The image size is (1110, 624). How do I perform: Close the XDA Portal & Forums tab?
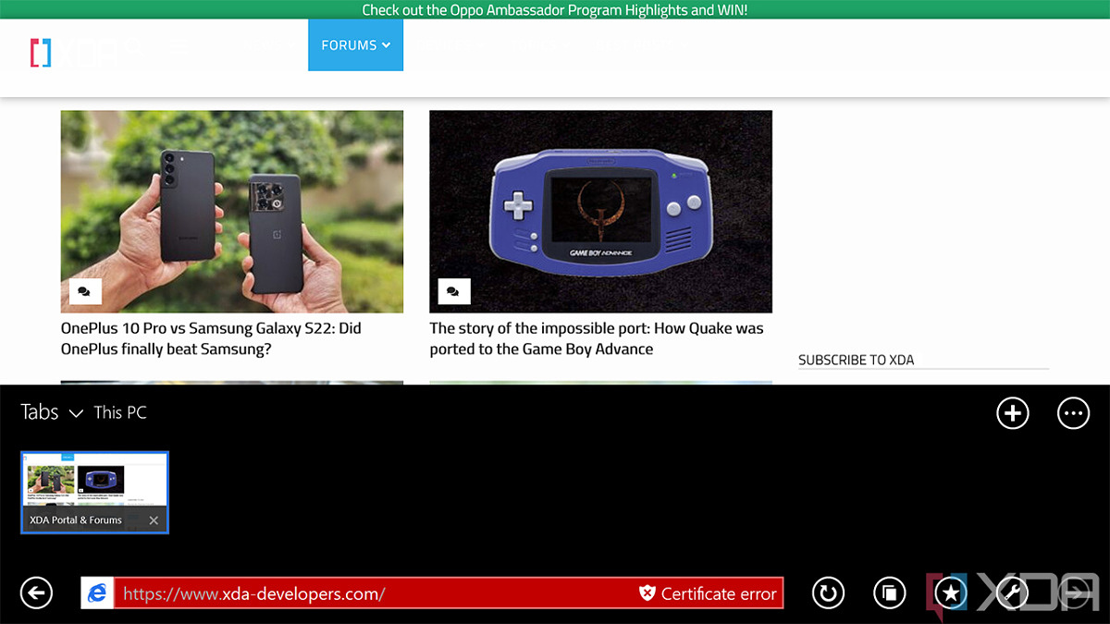[x=154, y=520]
